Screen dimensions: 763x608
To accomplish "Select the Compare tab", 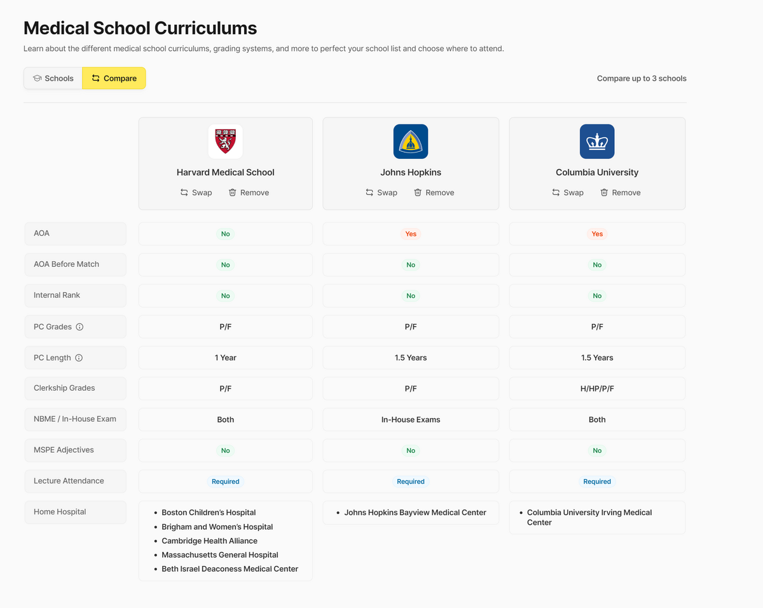I will coord(114,78).
